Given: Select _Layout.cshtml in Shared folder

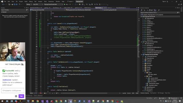Looking at the screenshot, I should tap(154, 78).
